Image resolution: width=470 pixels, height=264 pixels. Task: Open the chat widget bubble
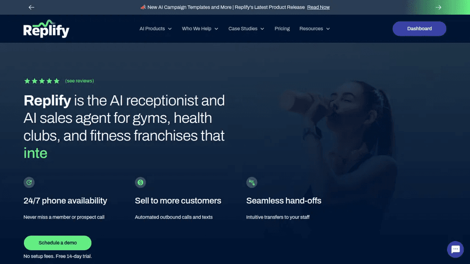point(455,249)
